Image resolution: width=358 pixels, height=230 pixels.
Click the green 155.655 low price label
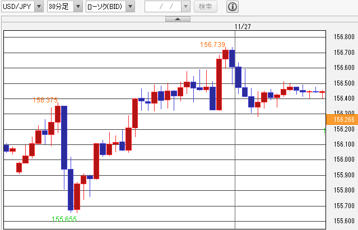pos(64,219)
